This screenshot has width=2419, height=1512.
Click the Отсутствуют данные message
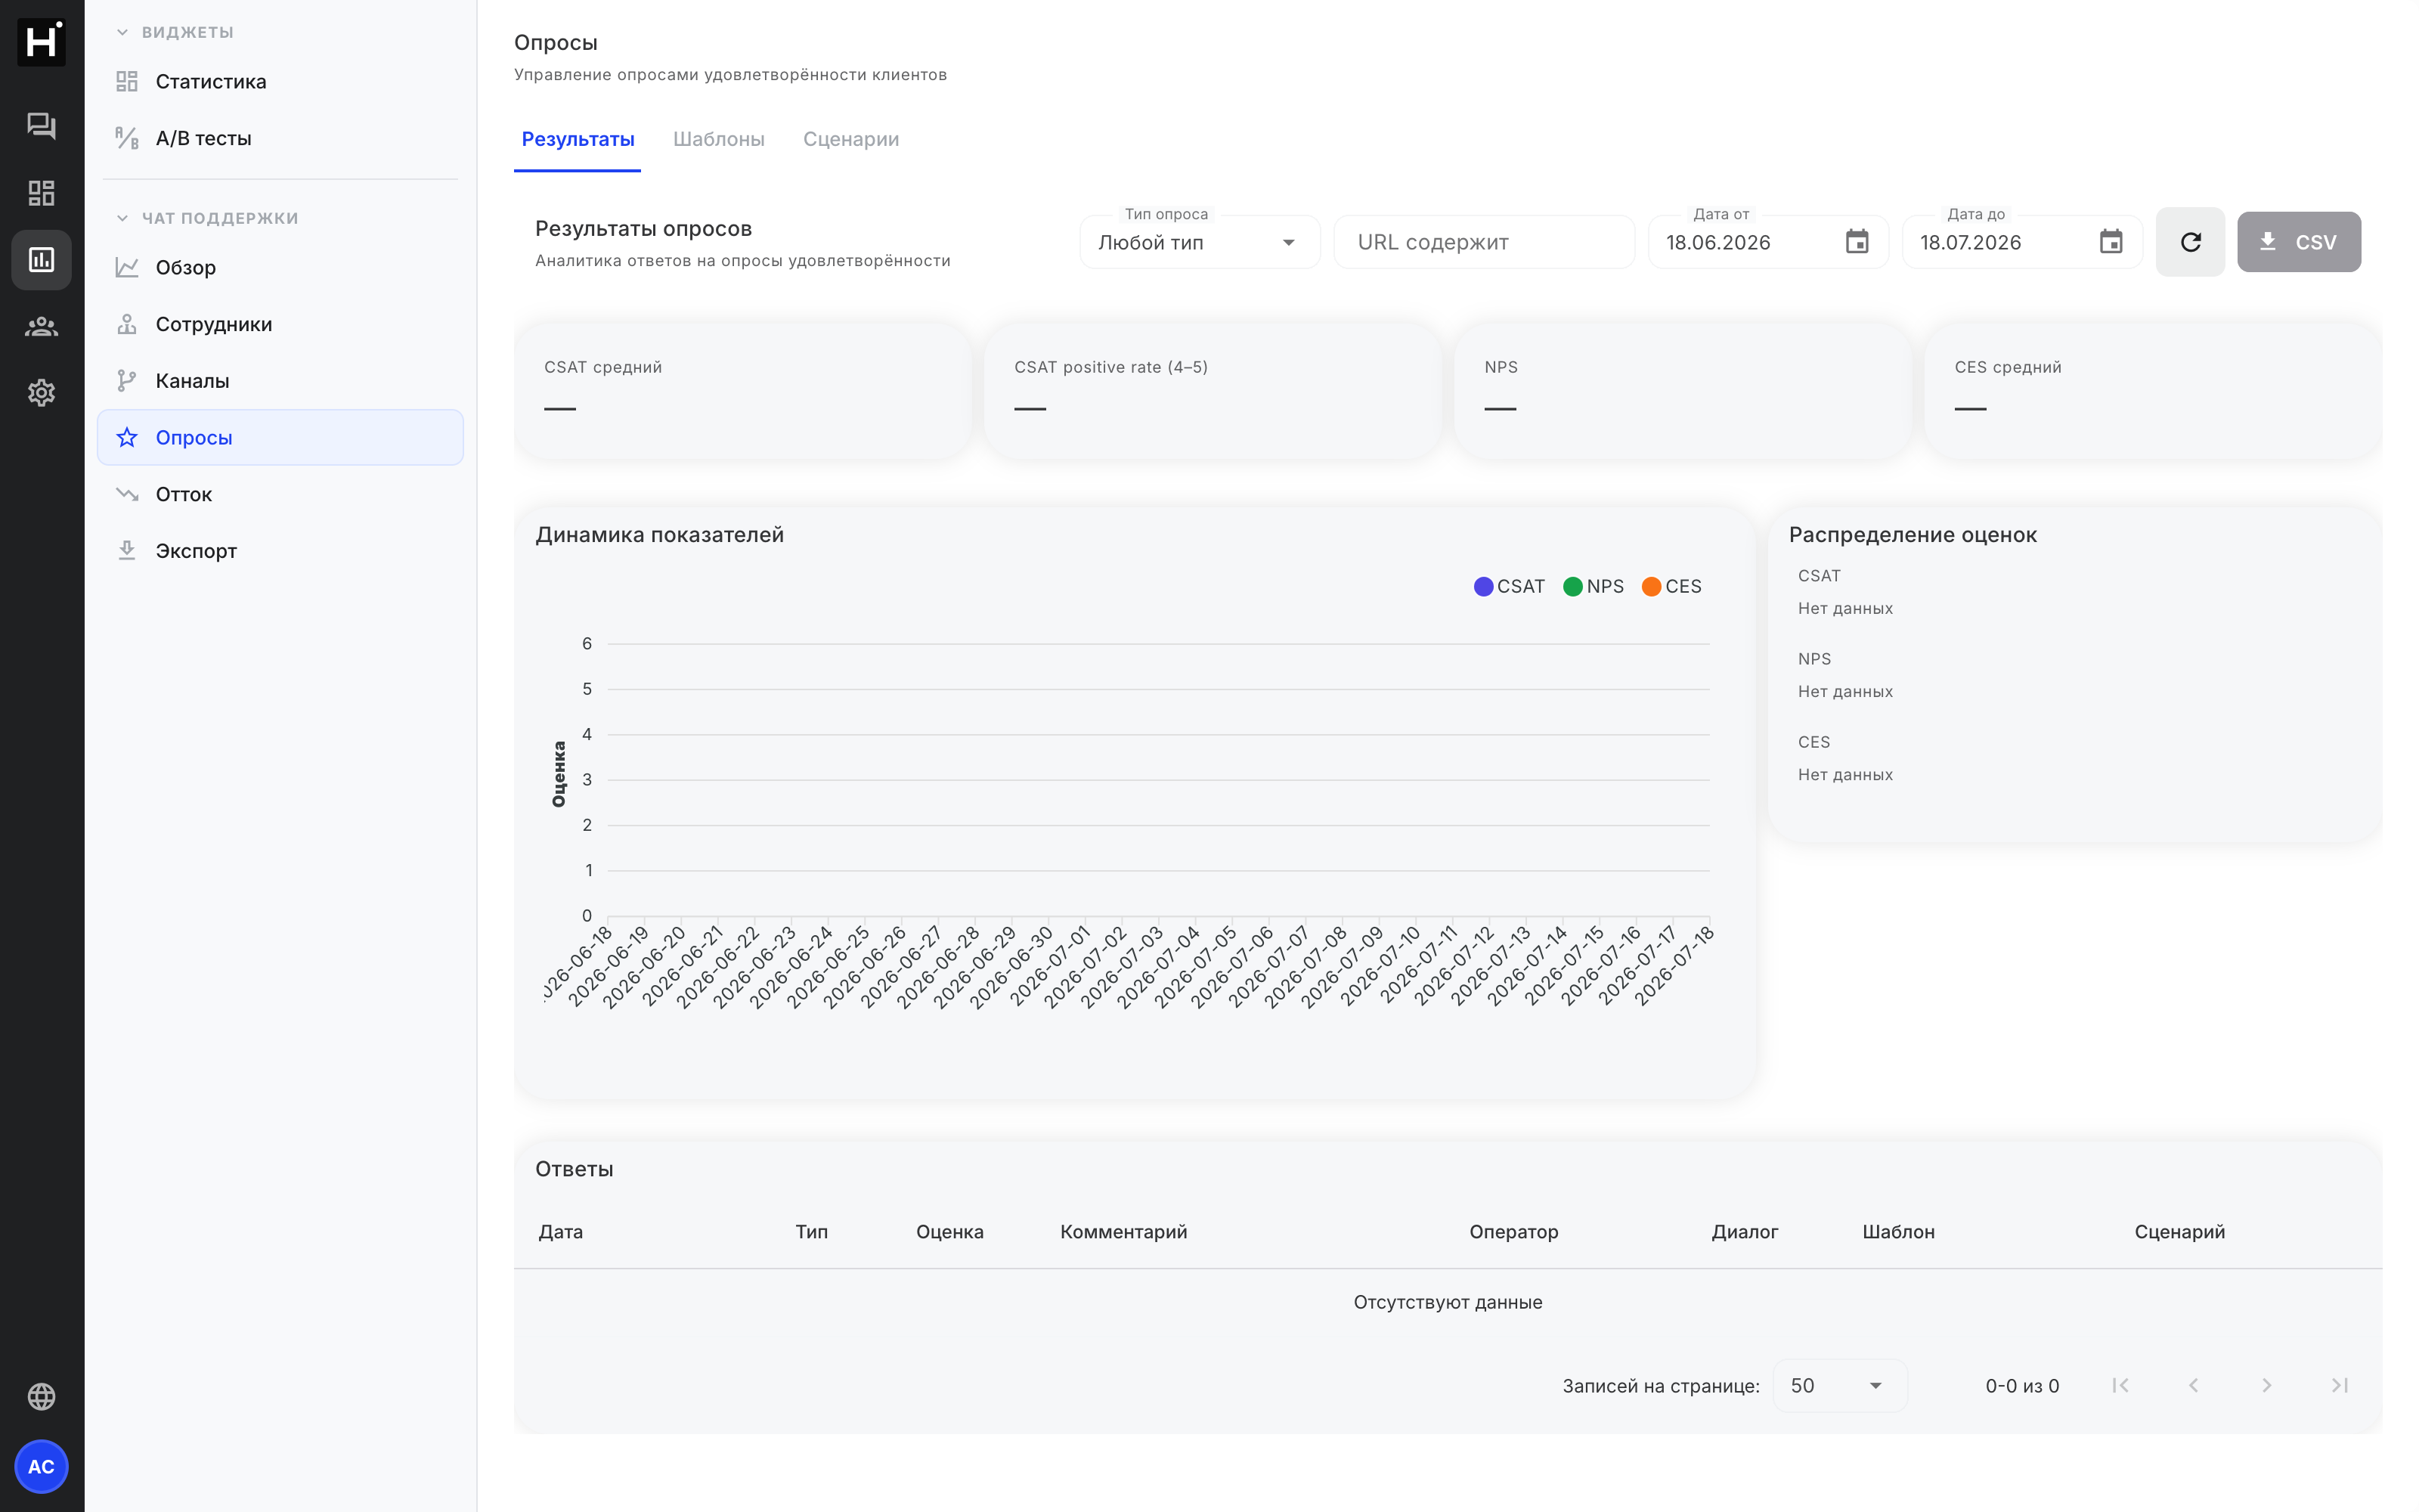[x=1448, y=1302]
